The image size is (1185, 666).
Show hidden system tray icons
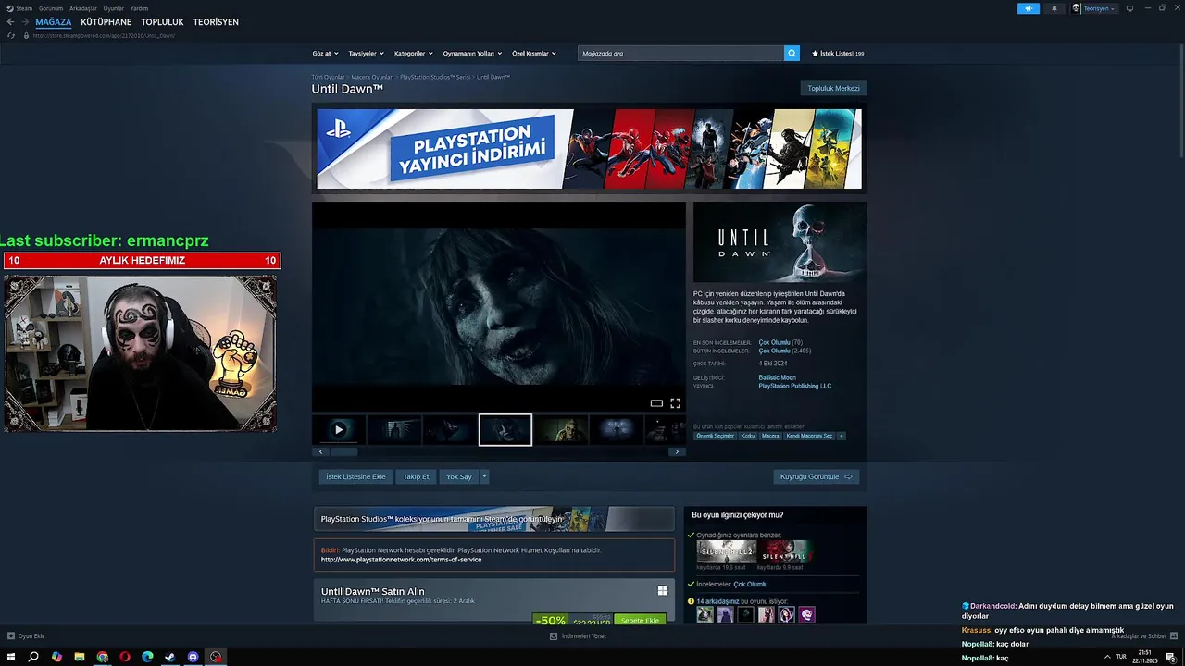[1107, 657]
